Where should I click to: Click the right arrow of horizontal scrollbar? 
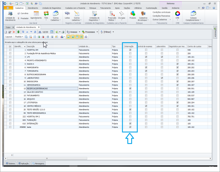coord(210,158)
